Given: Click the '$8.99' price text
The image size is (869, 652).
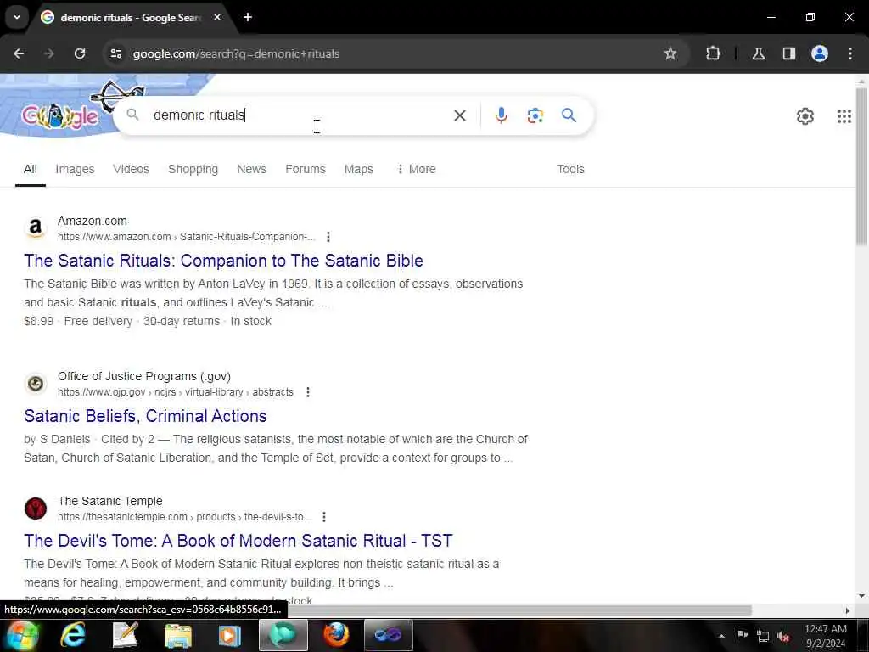Looking at the screenshot, I should [x=39, y=321].
